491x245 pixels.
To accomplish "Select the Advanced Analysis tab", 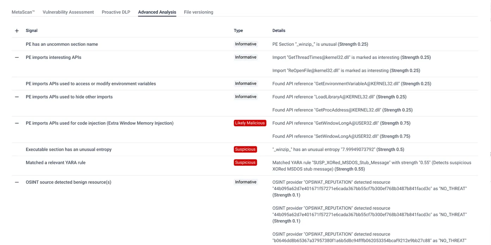I will [x=157, y=12].
